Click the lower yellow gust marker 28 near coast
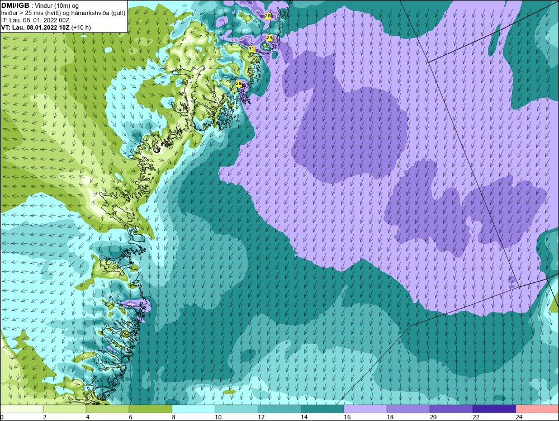This screenshot has width=559, height=421. pos(239,83)
